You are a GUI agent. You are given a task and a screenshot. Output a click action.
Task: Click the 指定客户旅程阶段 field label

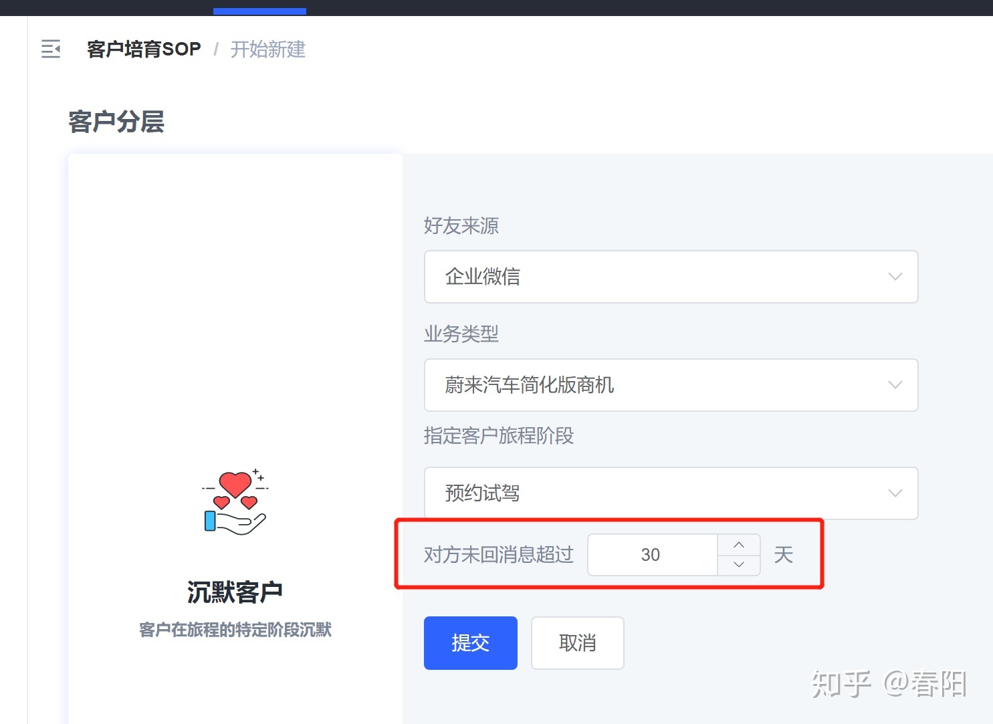pos(499,436)
